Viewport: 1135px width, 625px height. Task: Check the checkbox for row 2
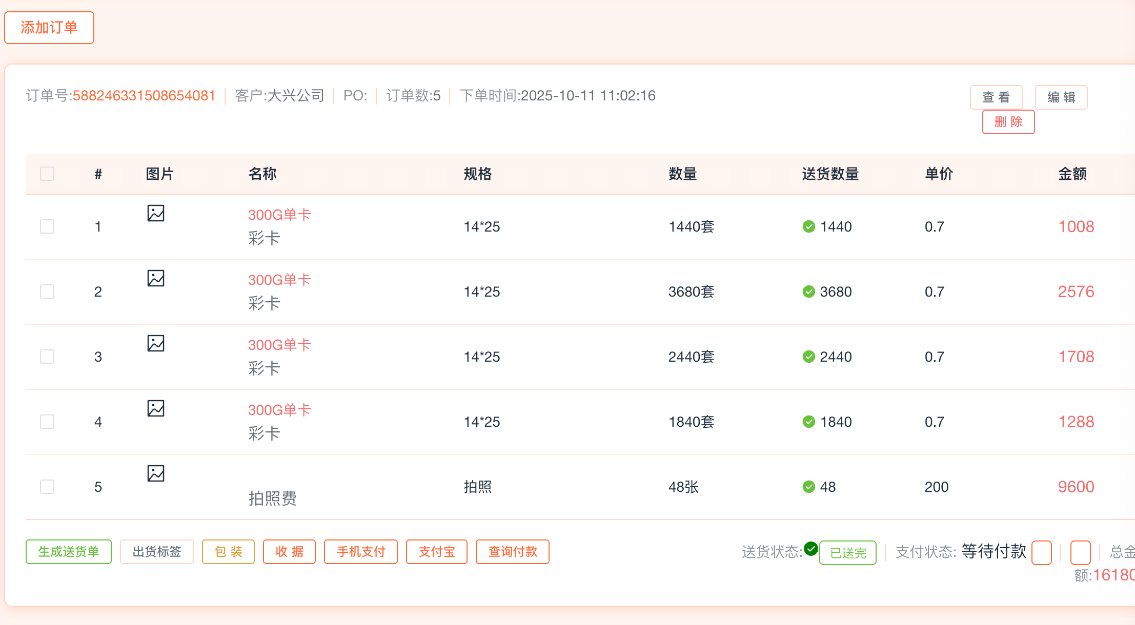point(47,291)
